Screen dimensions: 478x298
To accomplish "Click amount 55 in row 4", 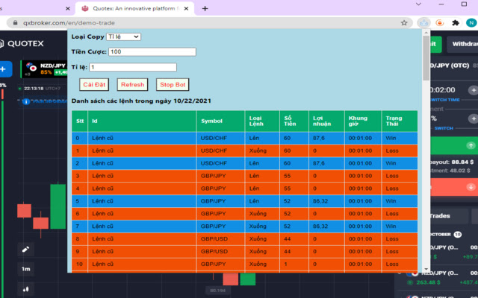I will coord(287,188).
